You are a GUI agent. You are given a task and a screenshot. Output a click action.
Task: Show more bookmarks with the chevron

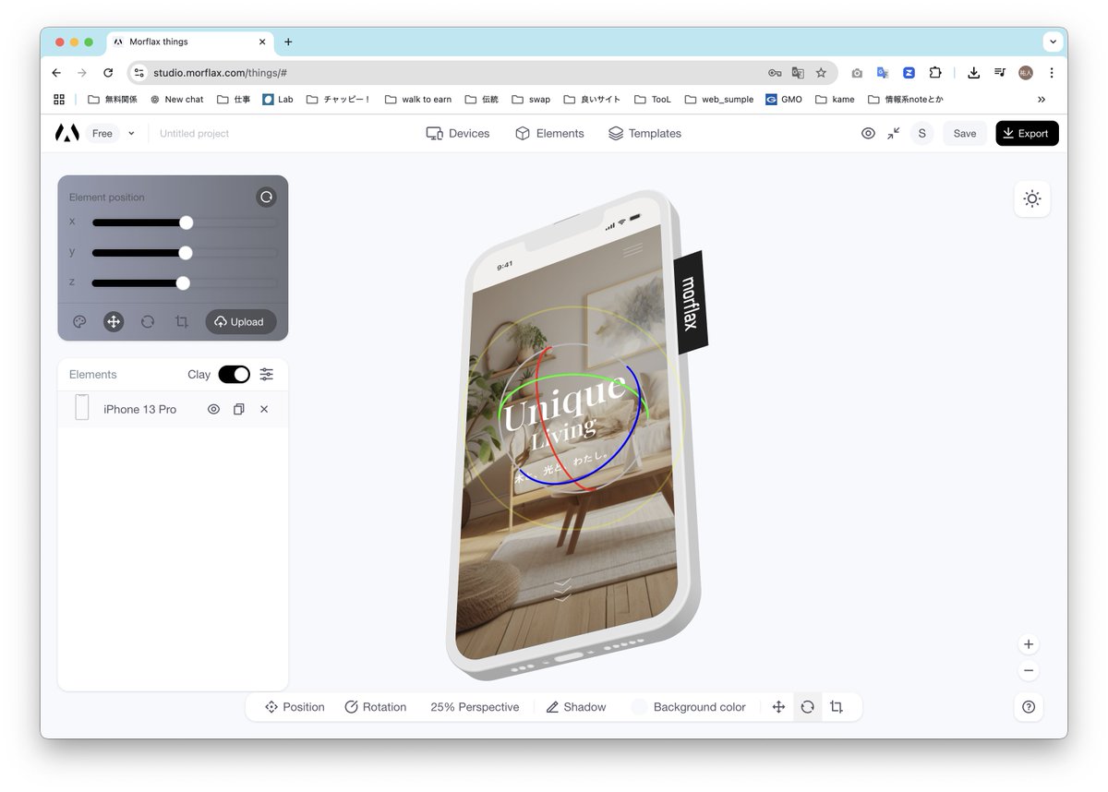(1042, 100)
